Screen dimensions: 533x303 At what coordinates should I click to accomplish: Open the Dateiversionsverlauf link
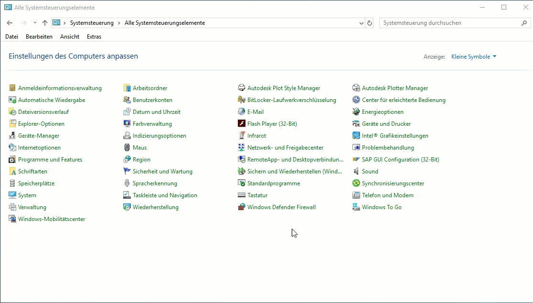(x=43, y=112)
